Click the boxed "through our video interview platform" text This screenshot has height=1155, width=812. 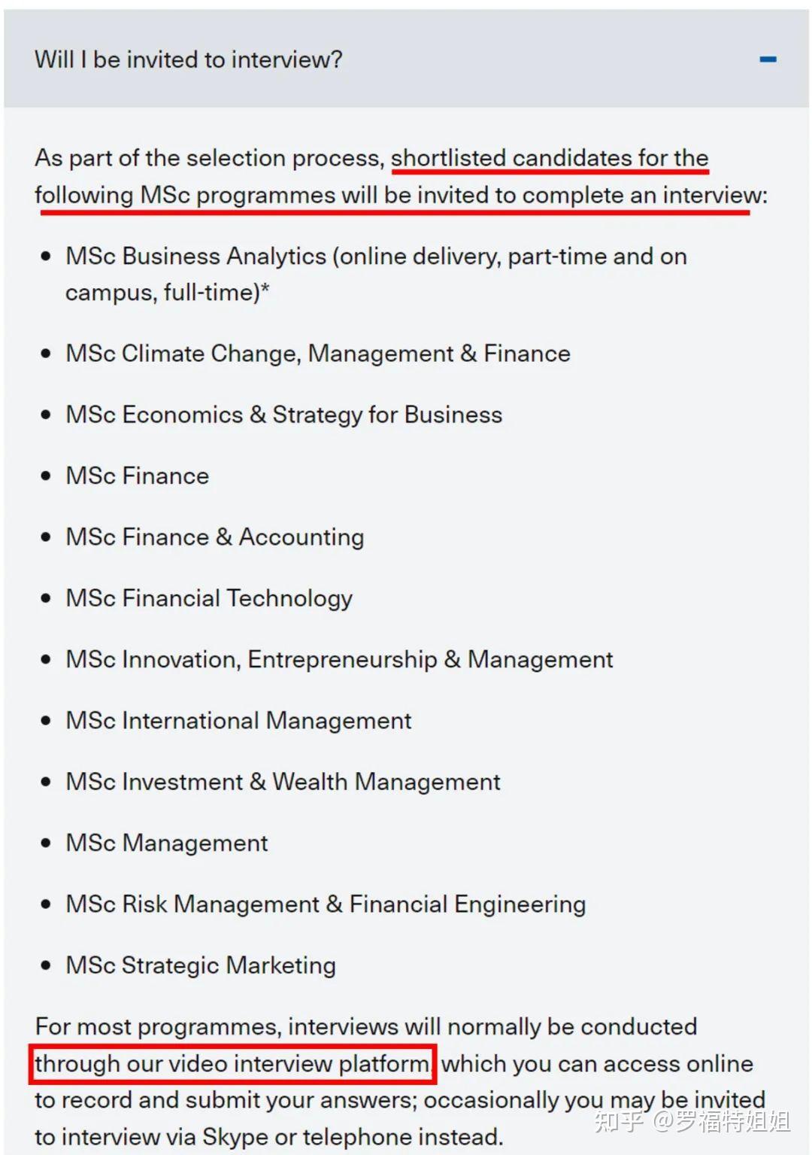point(232,1064)
